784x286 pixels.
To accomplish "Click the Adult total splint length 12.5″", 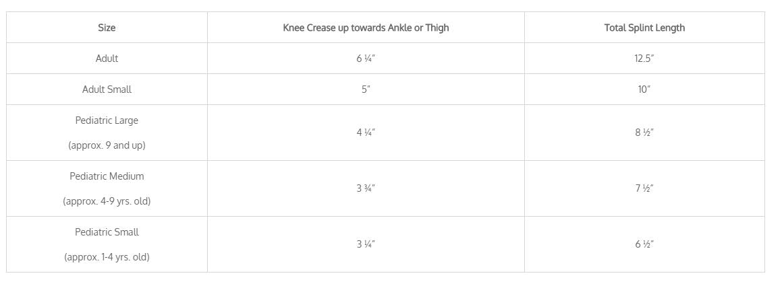I will 644,59.
